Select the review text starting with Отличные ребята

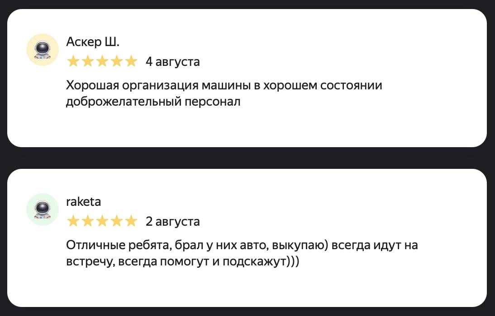click(242, 245)
